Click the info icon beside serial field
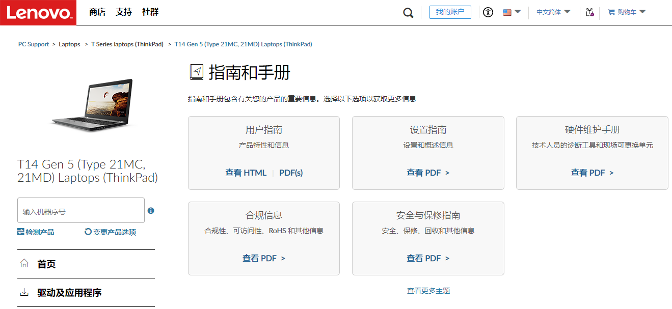672x309 pixels. point(151,210)
